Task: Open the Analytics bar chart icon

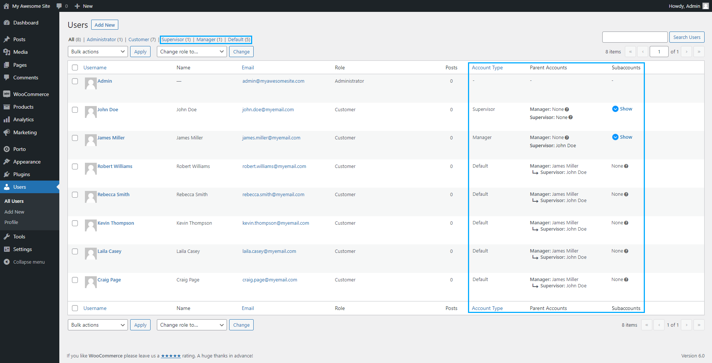Action: point(7,119)
